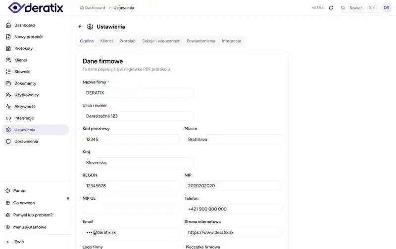Go to Użytkownicy in sidebar

click(x=36, y=95)
